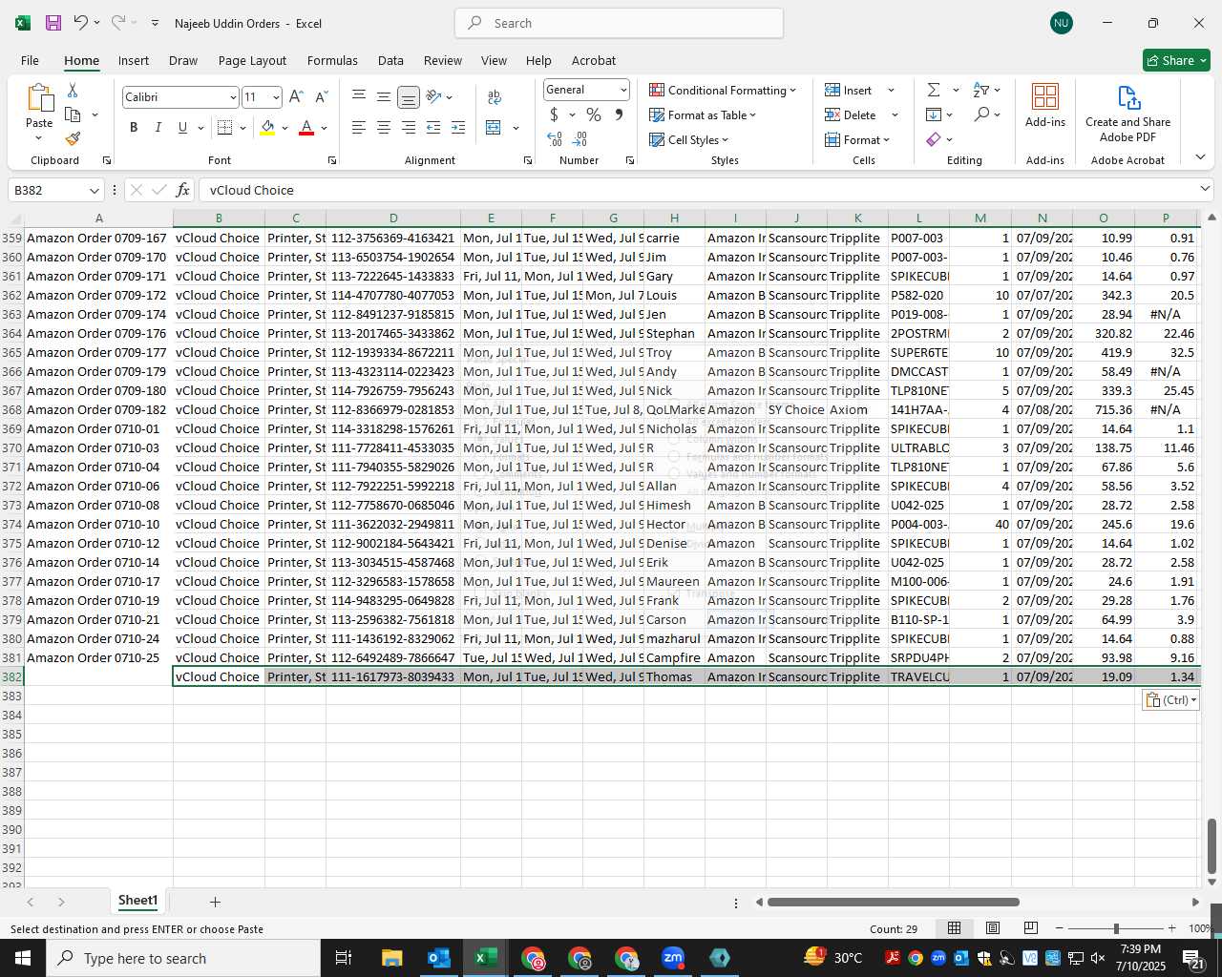Click the Paste button

(39, 113)
